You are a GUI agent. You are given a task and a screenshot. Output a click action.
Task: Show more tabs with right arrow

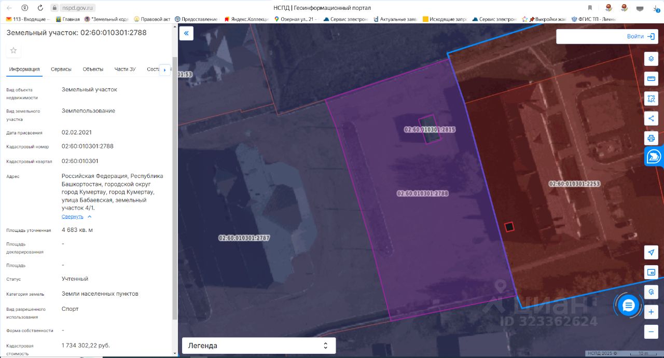(165, 70)
